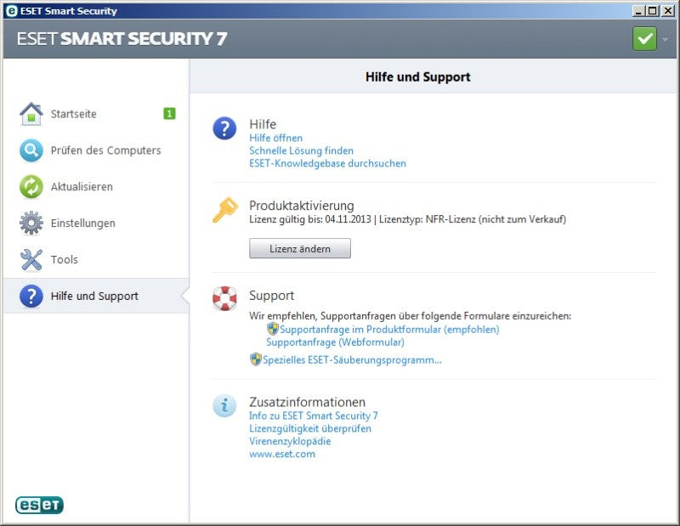Click the Produktaktivierung heading text
This screenshot has height=526, width=680.
click(302, 206)
